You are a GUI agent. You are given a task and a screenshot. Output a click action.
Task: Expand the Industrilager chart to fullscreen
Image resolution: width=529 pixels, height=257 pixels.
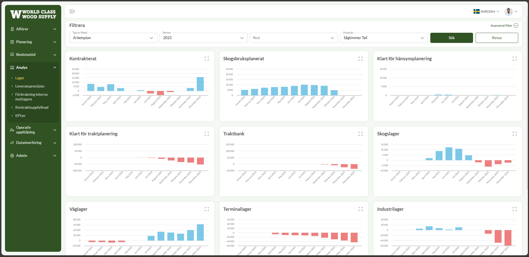click(515, 209)
